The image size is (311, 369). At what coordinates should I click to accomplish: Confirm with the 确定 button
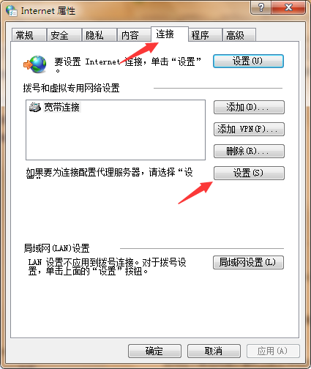[x=154, y=351]
